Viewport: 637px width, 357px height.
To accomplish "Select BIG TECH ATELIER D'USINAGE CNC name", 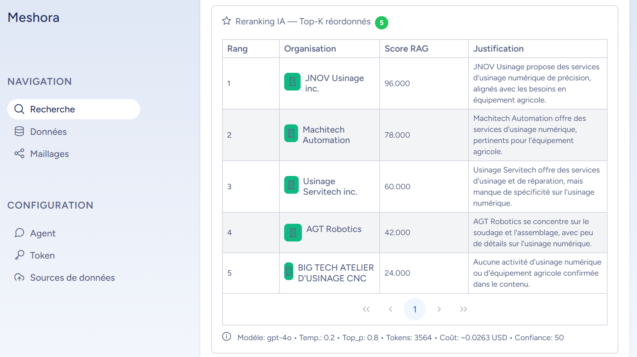I will (336, 273).
